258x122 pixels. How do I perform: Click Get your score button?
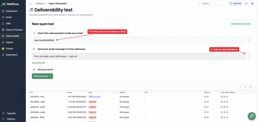point(42,76)
